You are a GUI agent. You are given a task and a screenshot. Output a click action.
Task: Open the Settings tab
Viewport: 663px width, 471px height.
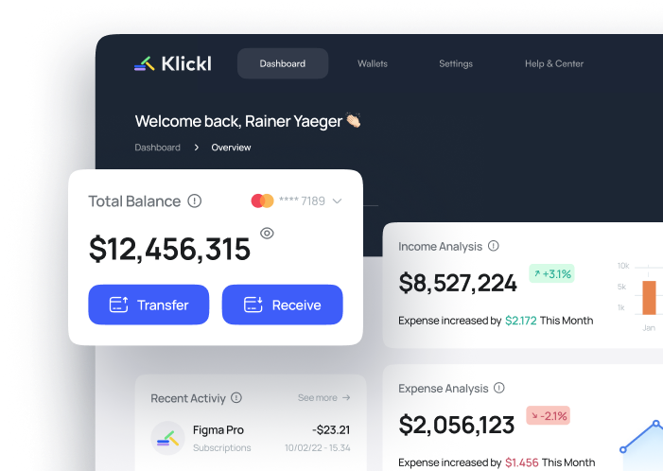click(x=456, y=64)
